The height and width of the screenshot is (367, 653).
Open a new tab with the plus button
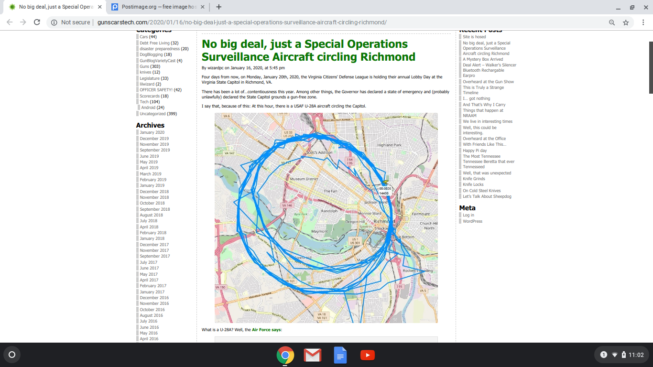(x=218, y=7)
